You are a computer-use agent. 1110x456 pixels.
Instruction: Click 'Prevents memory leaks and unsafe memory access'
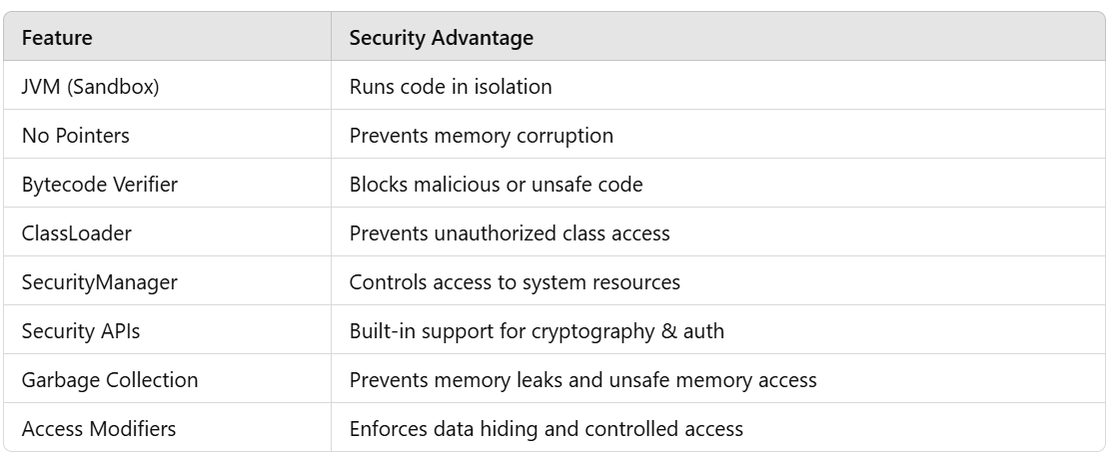point(582,379)
